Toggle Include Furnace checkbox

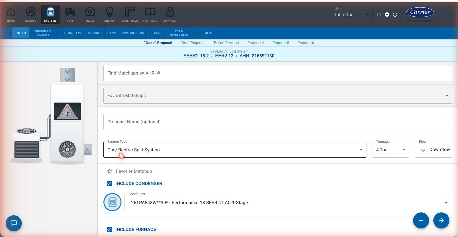109,230
